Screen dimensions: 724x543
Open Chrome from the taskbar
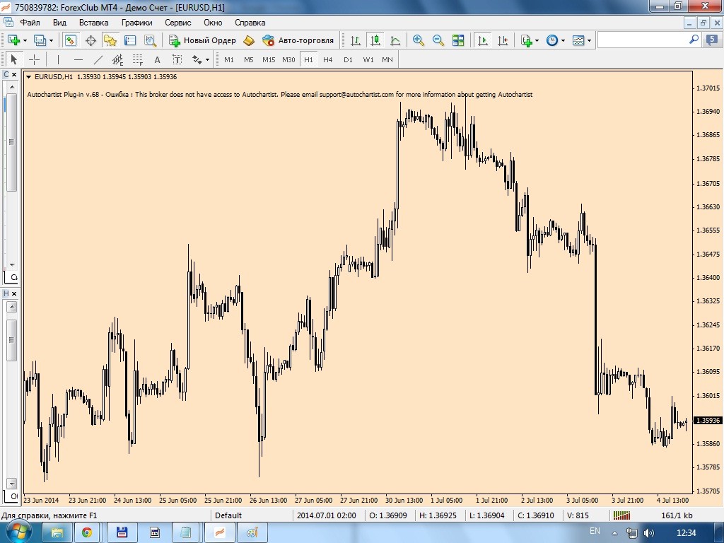click(x=87, y=533)
